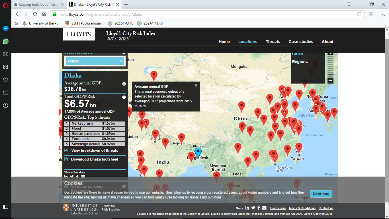Open View breakdown of threats link
Image resolution: width=389 pixels, height=219 pixels.
tap(95, 150)
